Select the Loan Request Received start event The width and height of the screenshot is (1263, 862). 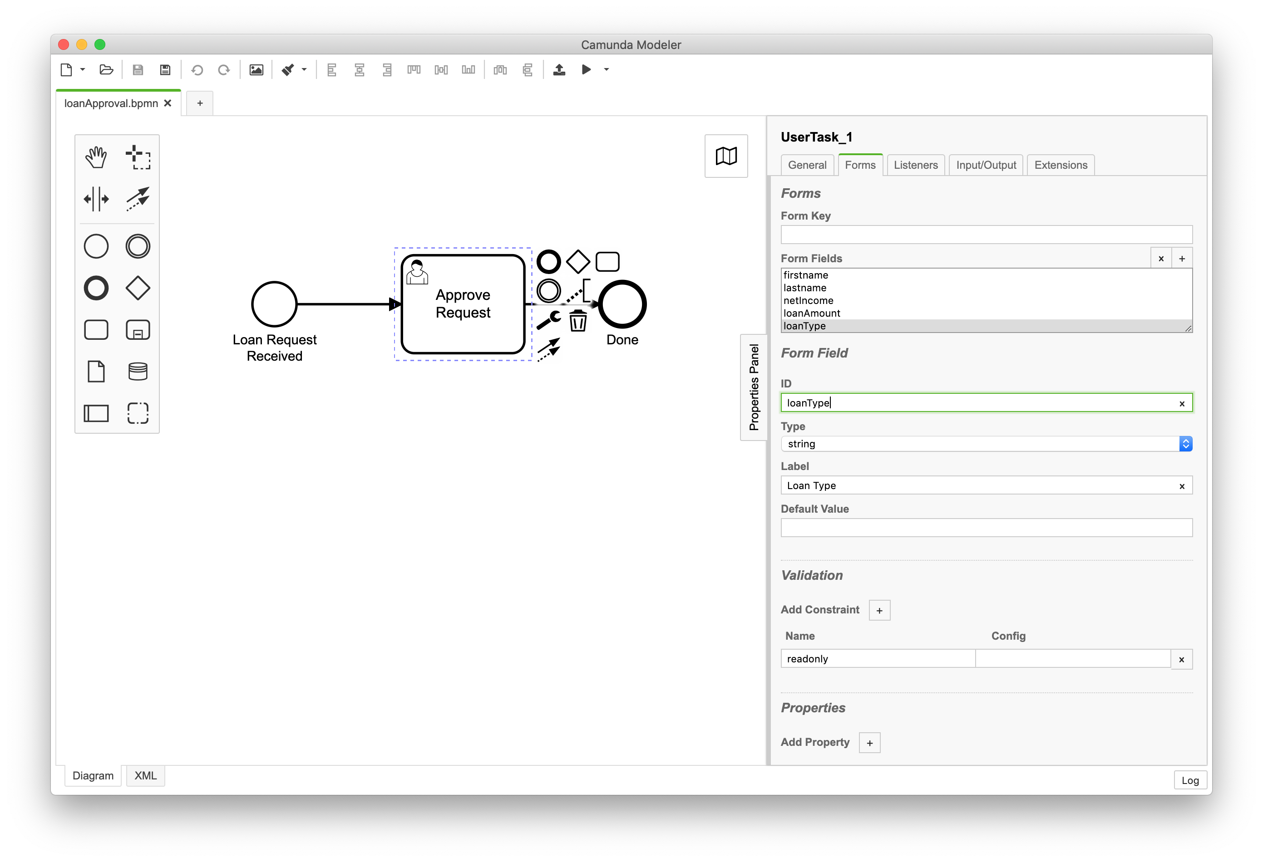click(275, 304)
